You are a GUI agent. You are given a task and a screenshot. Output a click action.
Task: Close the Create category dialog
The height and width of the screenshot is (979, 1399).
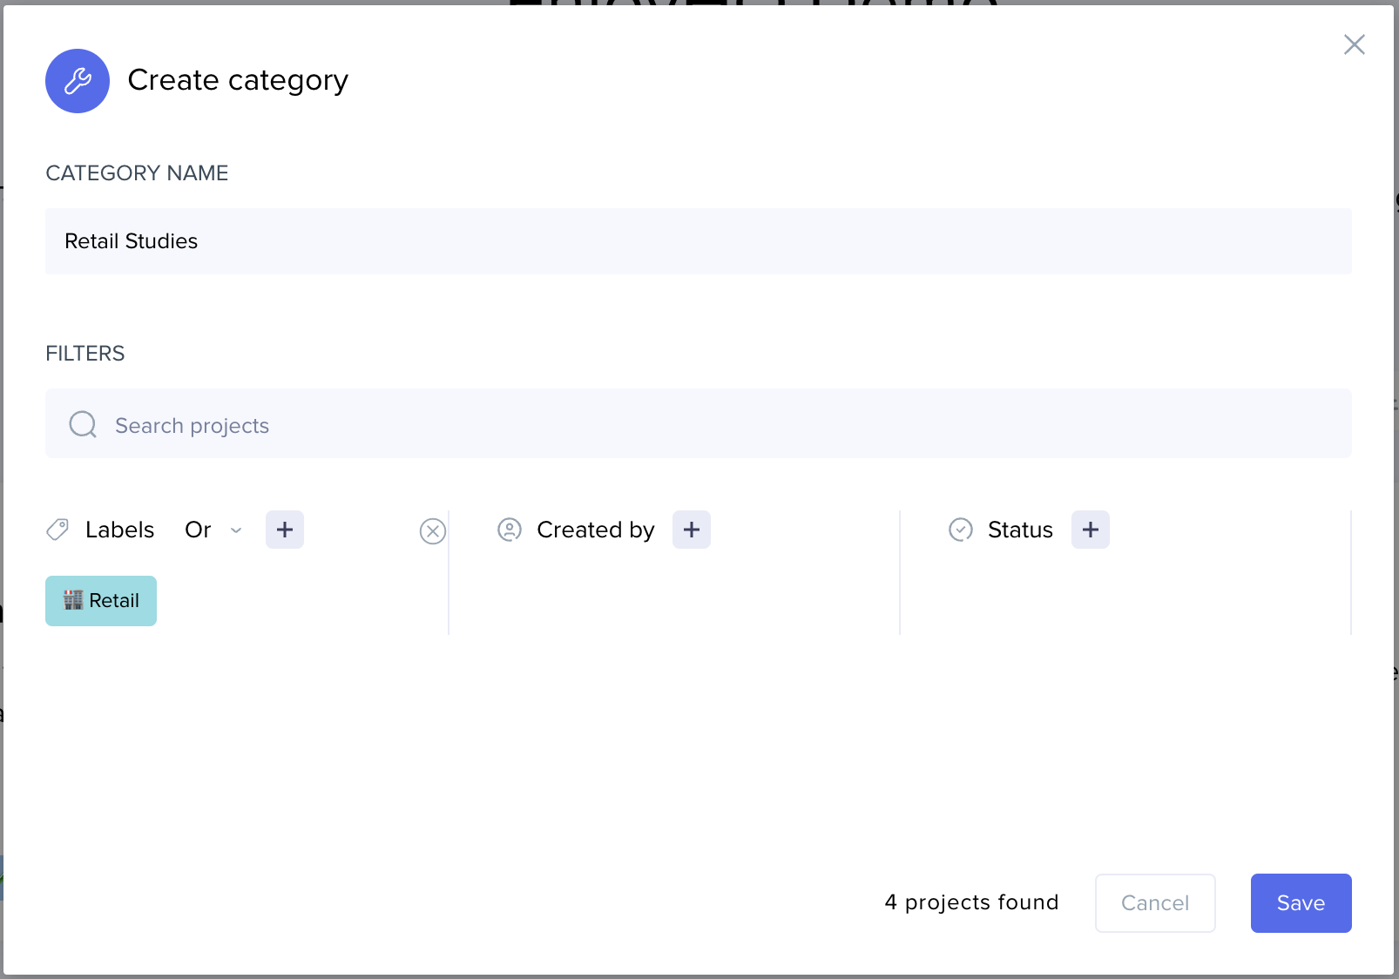[1354, 44]
